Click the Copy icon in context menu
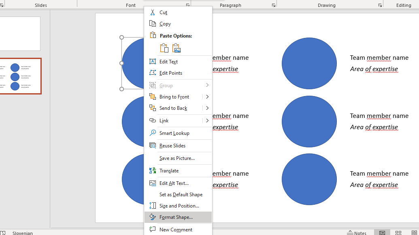Image resolution: width=419 pixels, height=235 pixels. pyautogui.click(x=153, y=24)
